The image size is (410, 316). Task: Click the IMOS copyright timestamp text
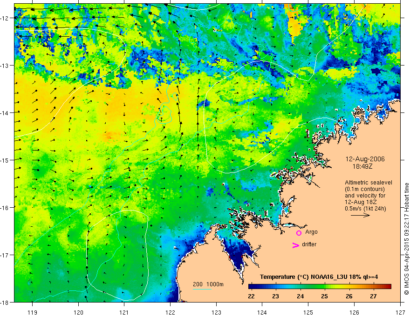407,239
